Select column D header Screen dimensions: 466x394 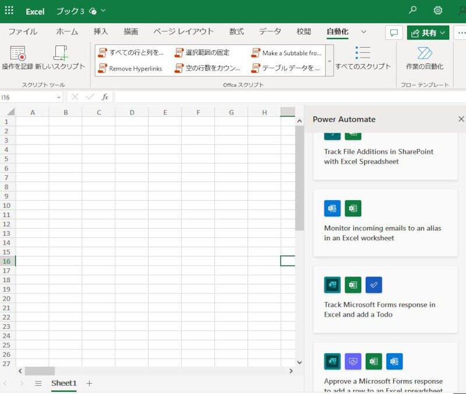(x=132, y=112)
